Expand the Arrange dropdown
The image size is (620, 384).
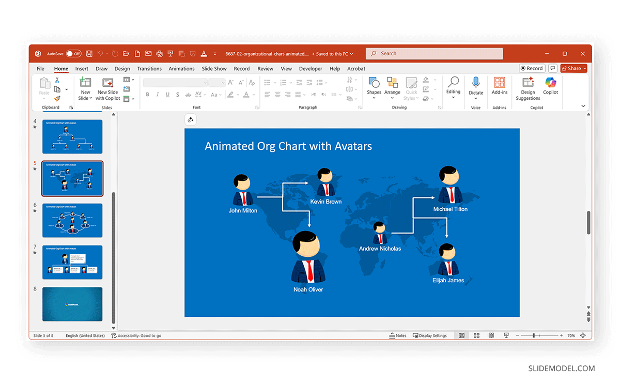click(x=392, y=87)
